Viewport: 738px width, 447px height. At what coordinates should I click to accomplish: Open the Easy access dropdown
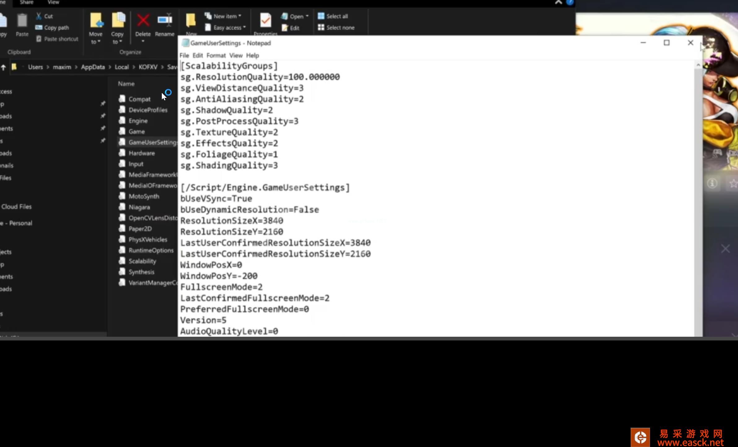[225, 28]
